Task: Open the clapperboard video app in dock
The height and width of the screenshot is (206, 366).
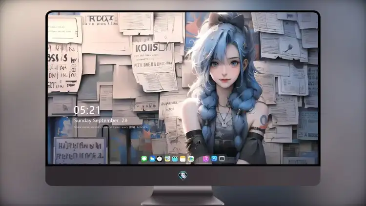Action: coord(175,159)
